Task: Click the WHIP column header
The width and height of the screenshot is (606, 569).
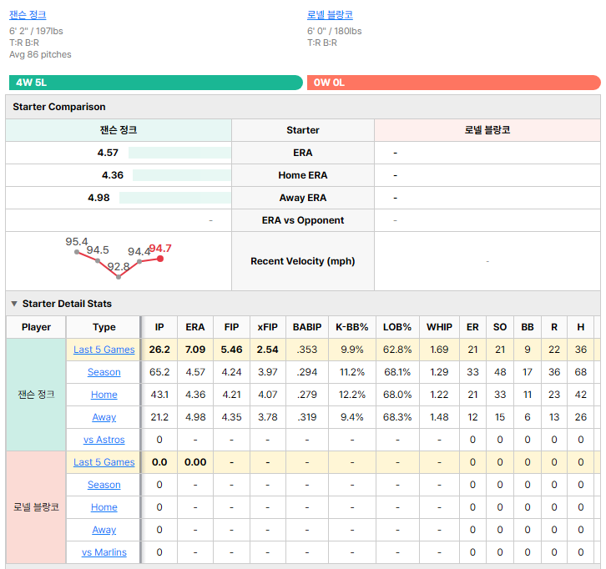Action: (439, 327)
